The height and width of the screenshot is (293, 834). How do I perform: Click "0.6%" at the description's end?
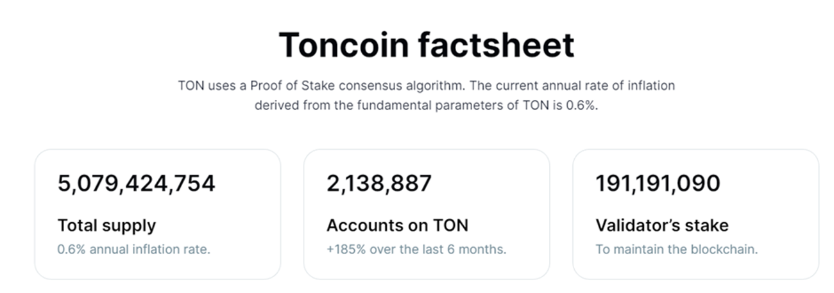pyautogui.click(x=581, y=105)
